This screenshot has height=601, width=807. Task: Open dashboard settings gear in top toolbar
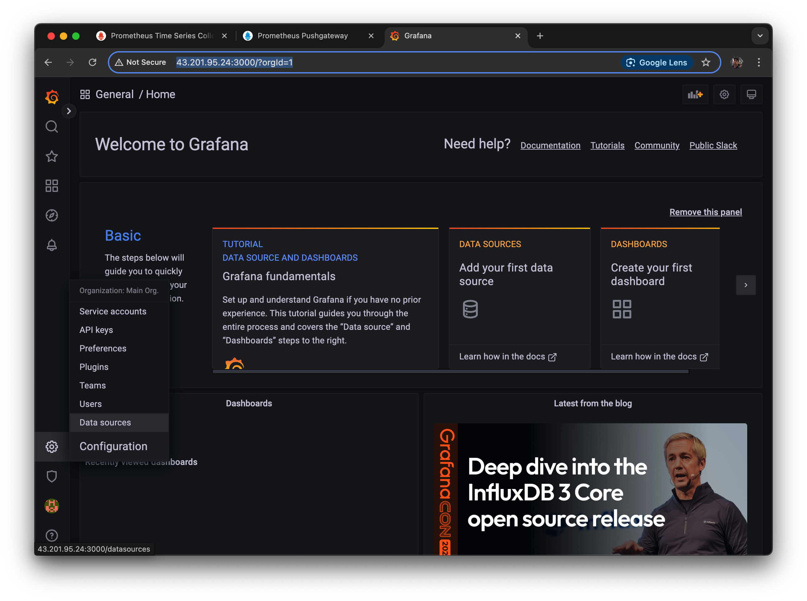coord(724,95)
